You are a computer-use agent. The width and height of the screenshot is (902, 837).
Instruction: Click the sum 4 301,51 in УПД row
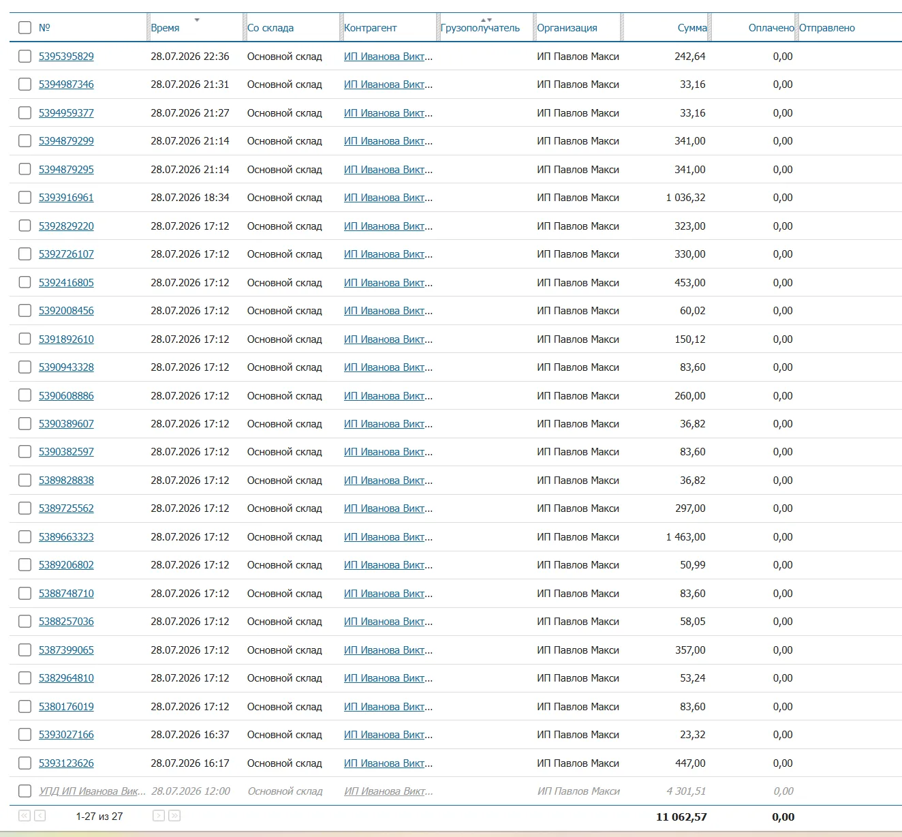point(685,791)
